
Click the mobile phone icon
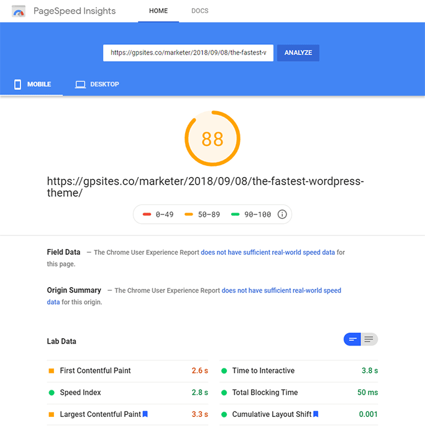coord(17,85)
